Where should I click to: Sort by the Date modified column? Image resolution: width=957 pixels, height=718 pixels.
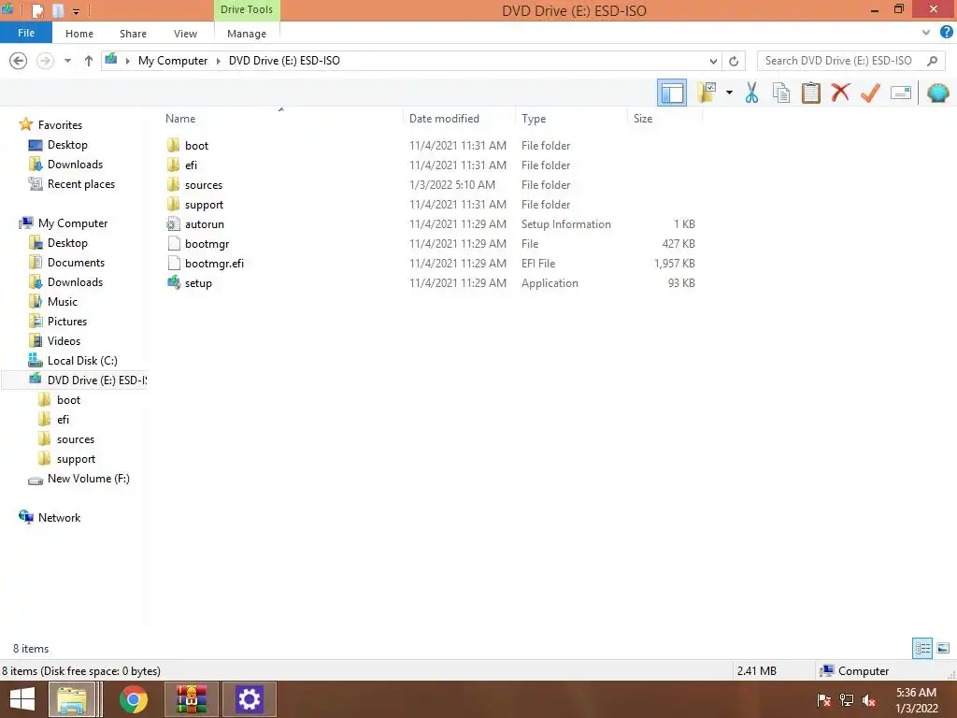444,119
